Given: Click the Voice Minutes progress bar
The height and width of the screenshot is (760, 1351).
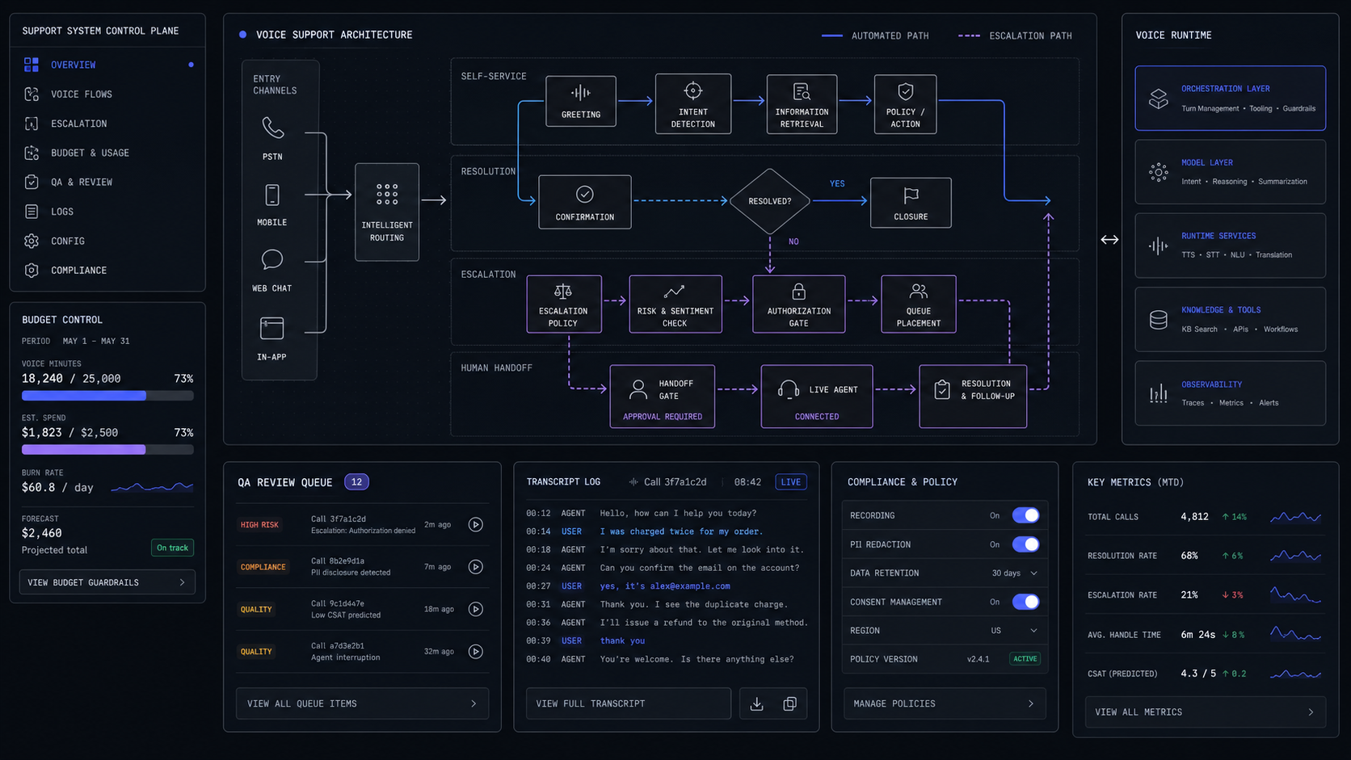Looking at the screenshot, I should coord(107,396).
